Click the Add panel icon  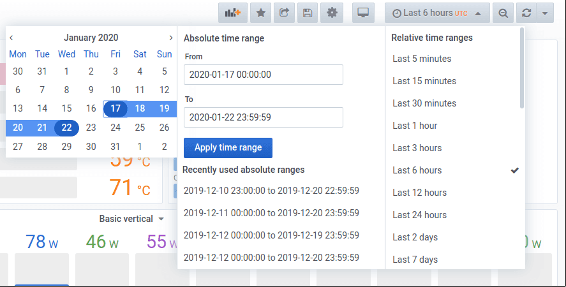tap(233, 13)
